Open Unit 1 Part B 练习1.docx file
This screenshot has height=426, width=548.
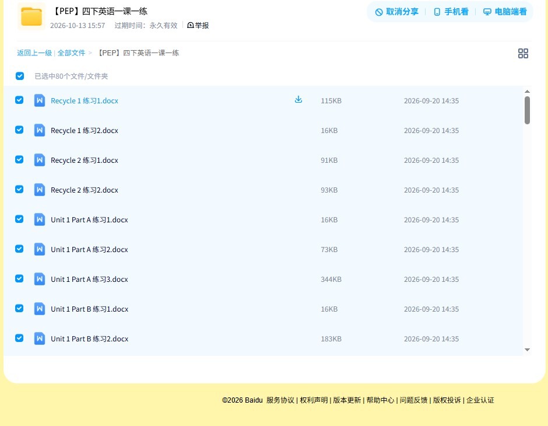tap(89, 309)
